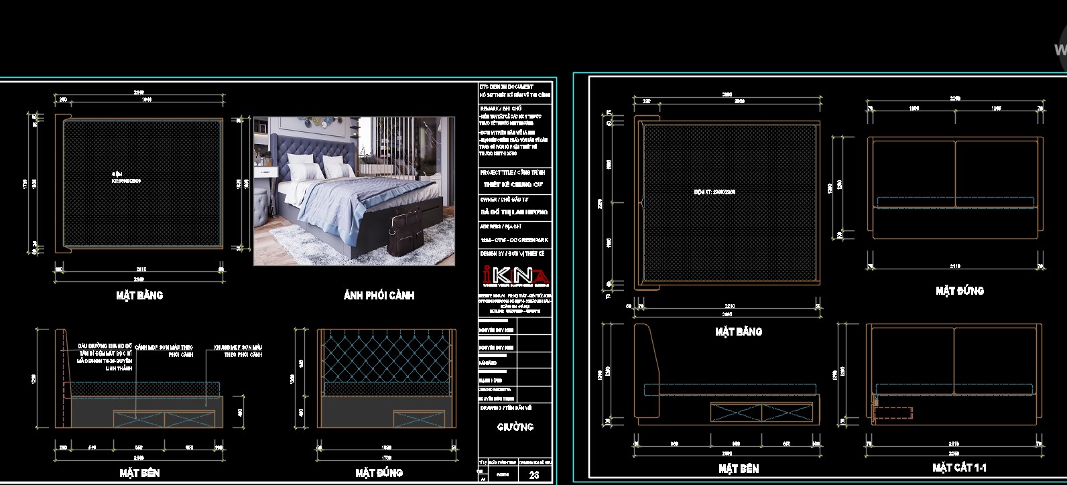The image size is (1067, 485).
Task: Click the 'ẢNH PHỐI CẢNH' caption
Action: (379, 295)
